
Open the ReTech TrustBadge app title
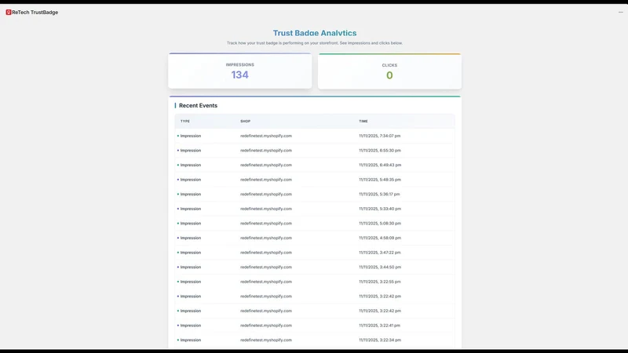coord(35,13)
